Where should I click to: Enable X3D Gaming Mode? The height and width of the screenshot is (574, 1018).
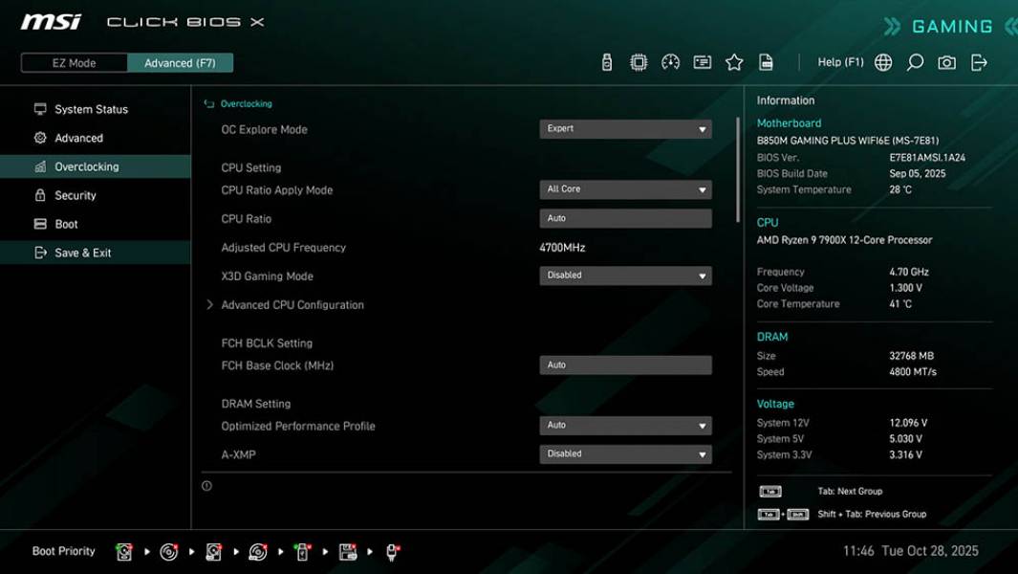pyautogui.click(x=625, y=276)
